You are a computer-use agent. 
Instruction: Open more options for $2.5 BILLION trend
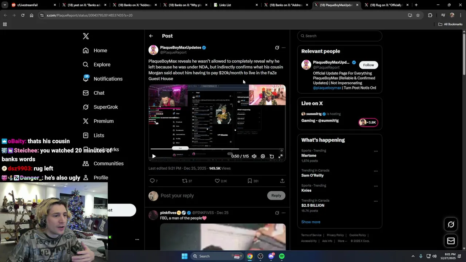376,201
